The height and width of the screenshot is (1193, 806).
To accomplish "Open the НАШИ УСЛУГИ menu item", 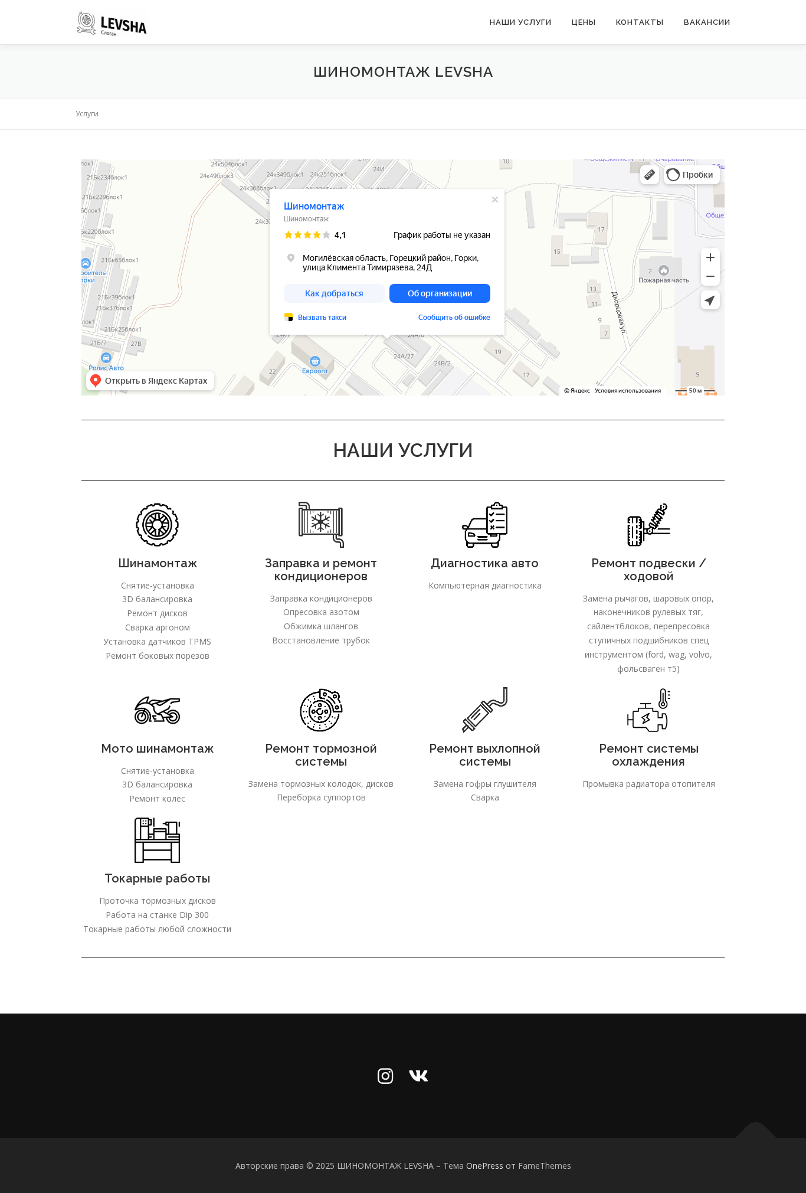I will (x=520, y=22).
